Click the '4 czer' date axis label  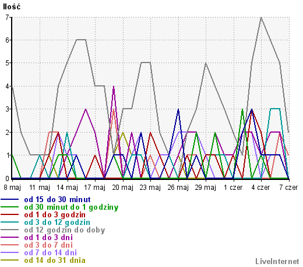coord(260,188)
